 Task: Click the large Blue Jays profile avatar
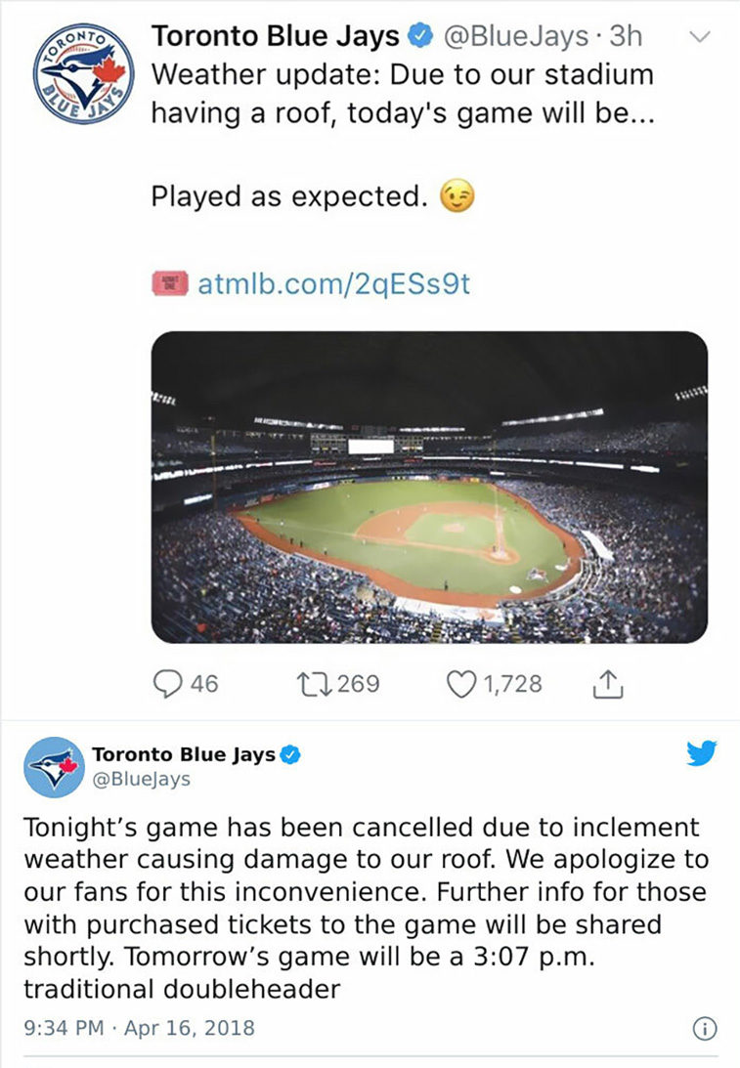point(84,73)
